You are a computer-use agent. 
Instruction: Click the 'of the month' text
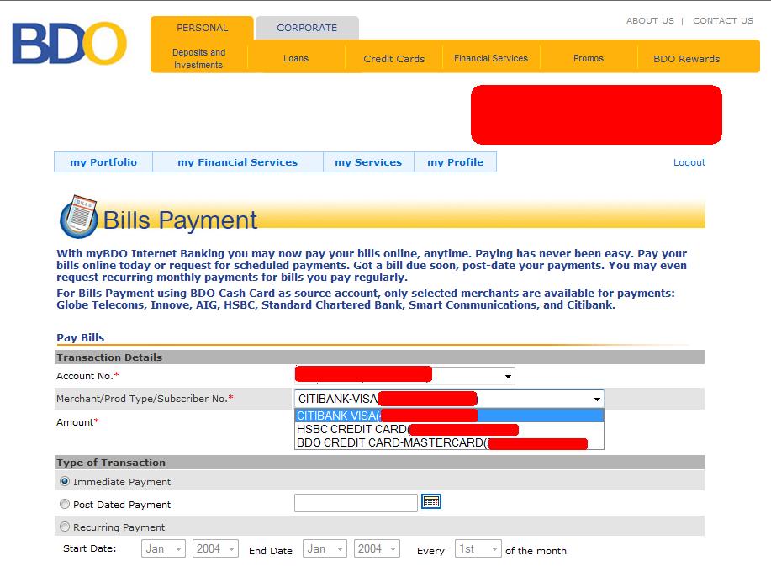pyautogui.click(x=536, y=551)
